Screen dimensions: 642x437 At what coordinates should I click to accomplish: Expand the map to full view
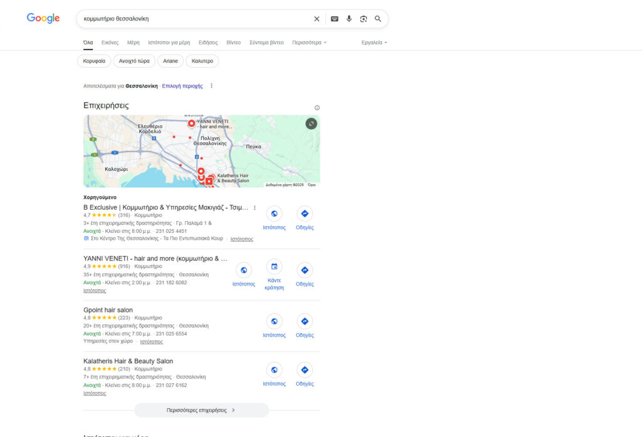tap(311, 123)
